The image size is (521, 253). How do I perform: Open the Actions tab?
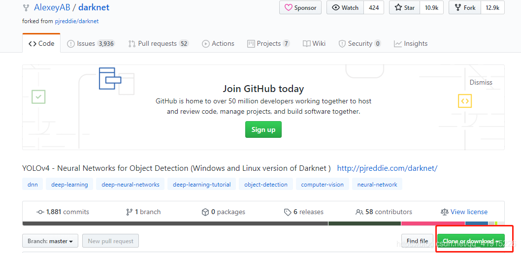(218, 43)
